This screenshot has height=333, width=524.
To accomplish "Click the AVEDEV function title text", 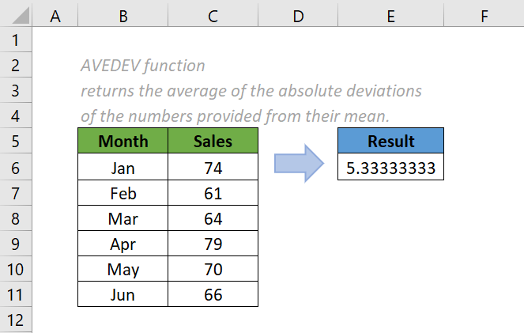I will pyautogui.click(x=143, y=66).
